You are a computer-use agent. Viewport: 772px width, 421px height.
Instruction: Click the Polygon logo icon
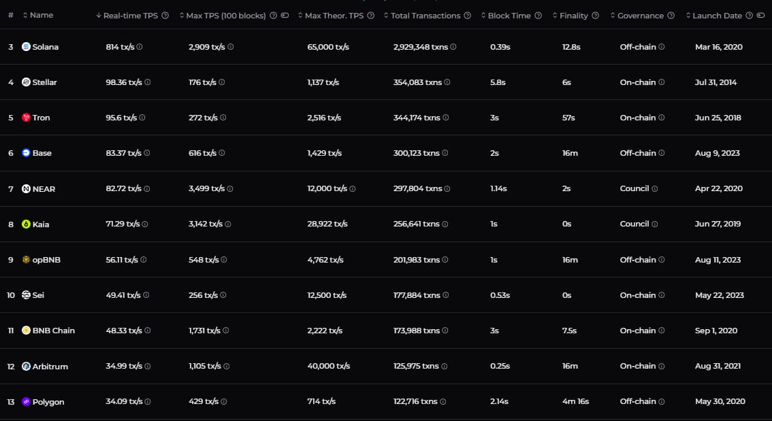[27, 402]
